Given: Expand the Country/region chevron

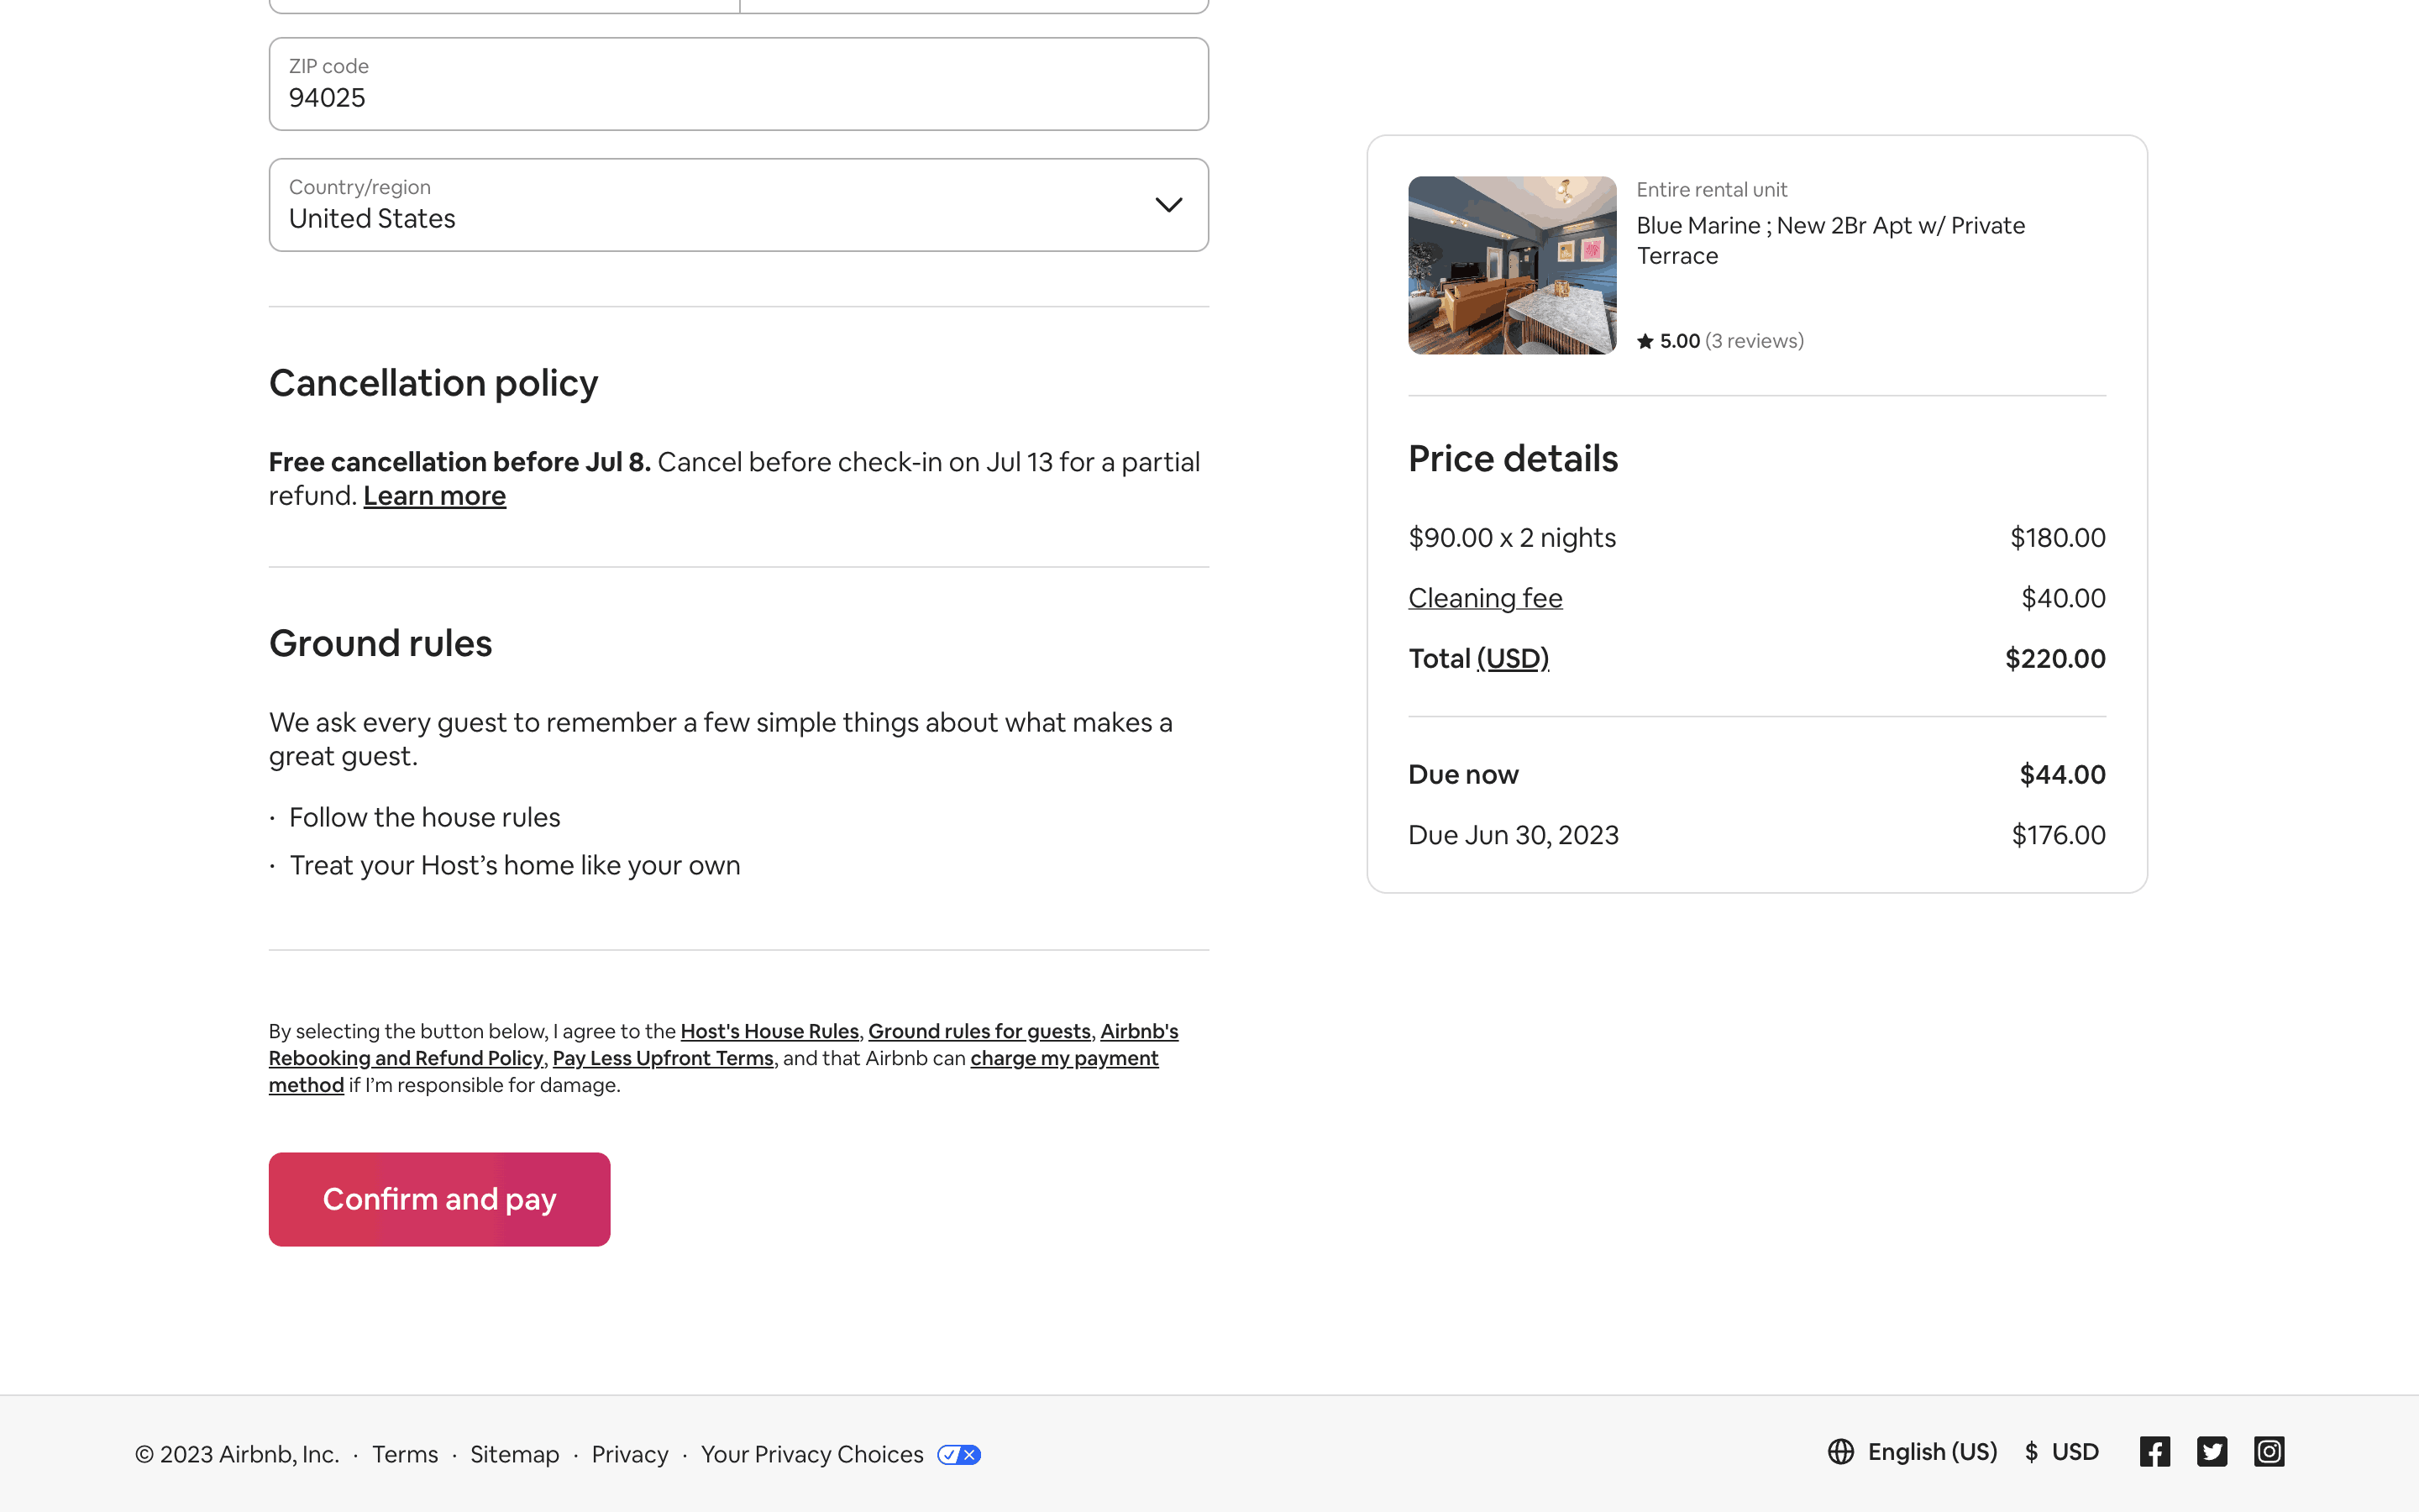Looking at the screenshot, I should 1168,205.
